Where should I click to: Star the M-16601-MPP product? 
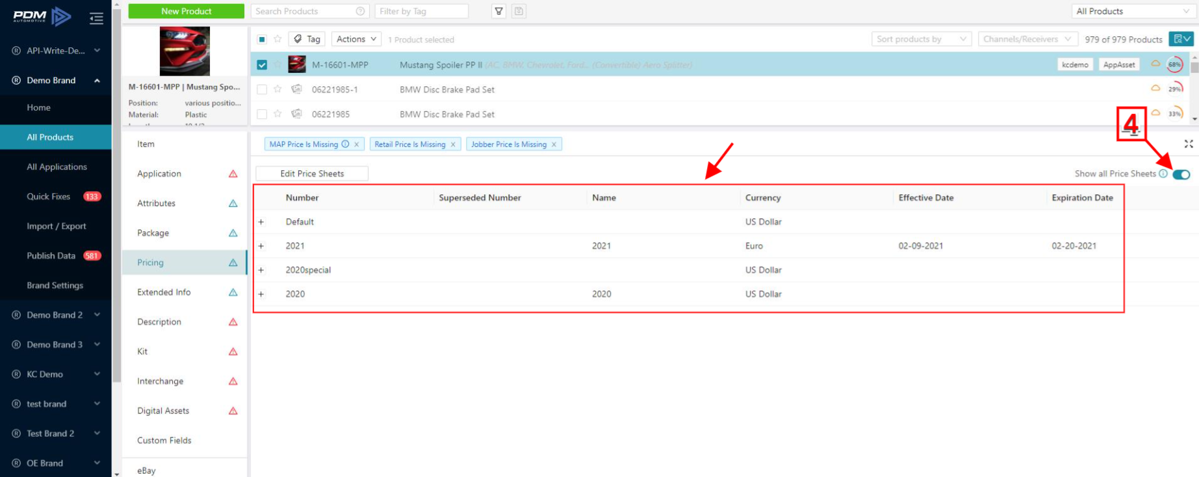point(277,64)
